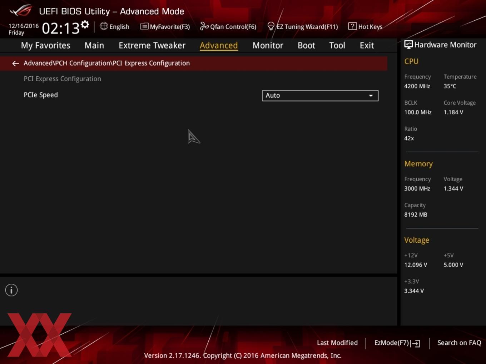This screenshot has width=486, height=364.
Task: Click +12V reading 12.096 V
Action: tap(416, 265)
